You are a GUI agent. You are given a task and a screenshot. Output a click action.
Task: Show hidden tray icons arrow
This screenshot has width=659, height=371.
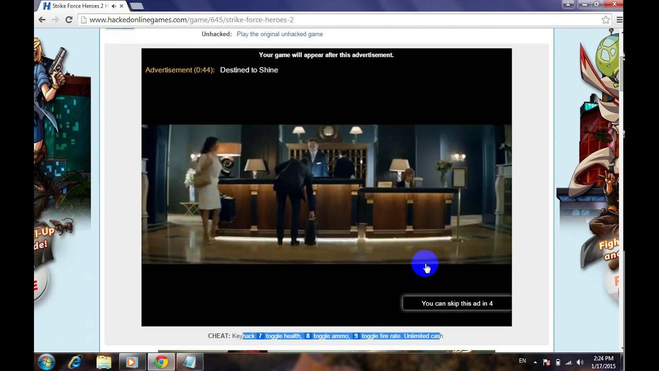(535, 362)
